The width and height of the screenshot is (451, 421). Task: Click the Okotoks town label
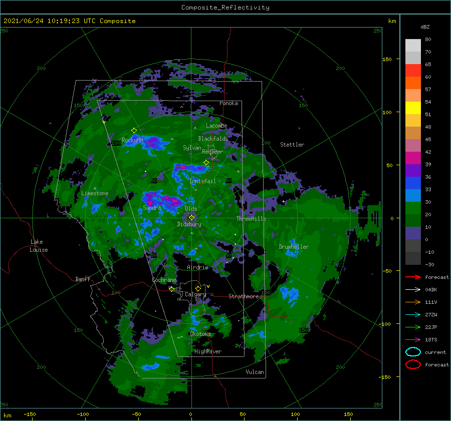[200, 334]
